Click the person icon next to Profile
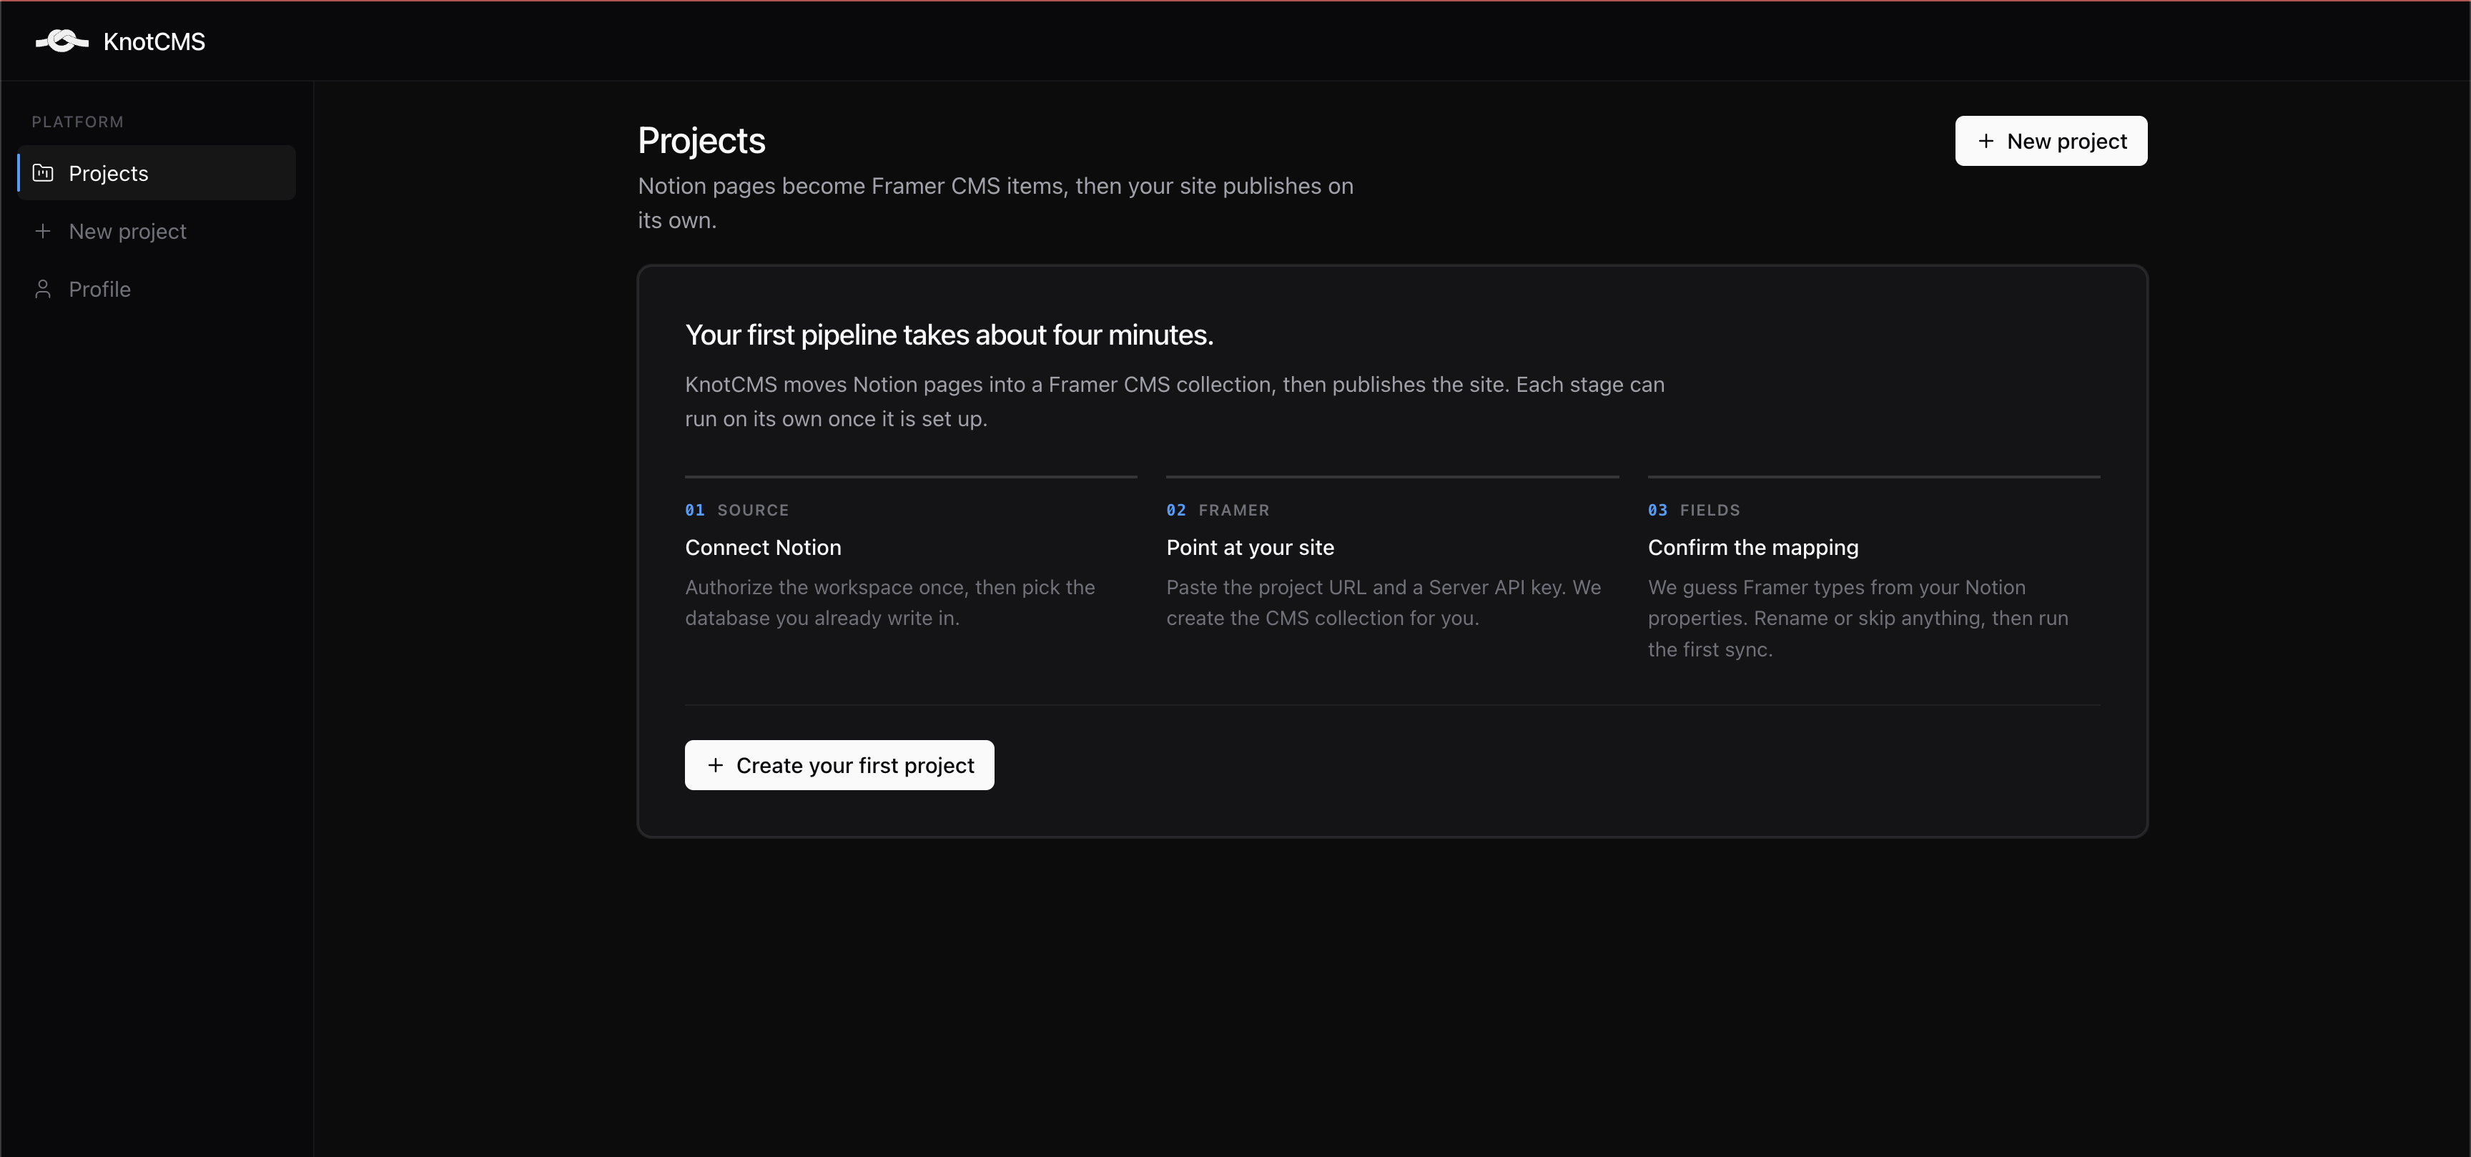Screen dimensions: 2471x1157 click(43, 289)
